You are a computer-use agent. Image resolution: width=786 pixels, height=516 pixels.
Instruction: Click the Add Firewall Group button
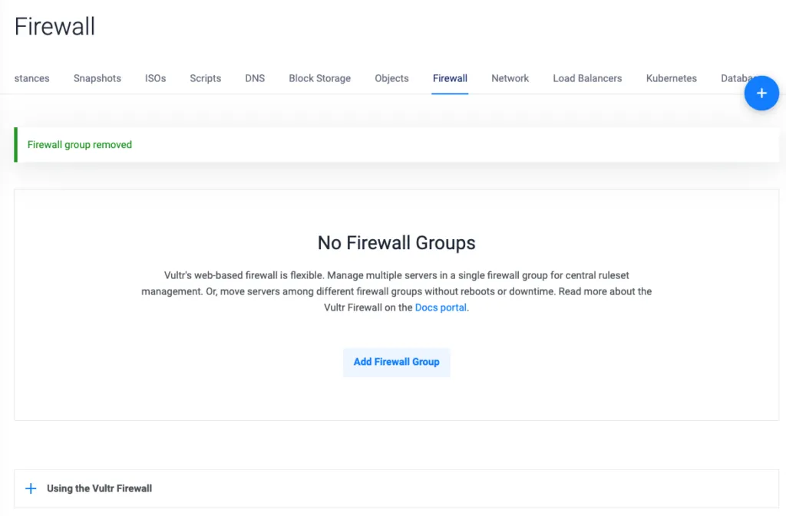[397, 362]
